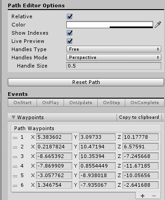Edit waypoint 3 Z value -7.245668

coord(140,156)
